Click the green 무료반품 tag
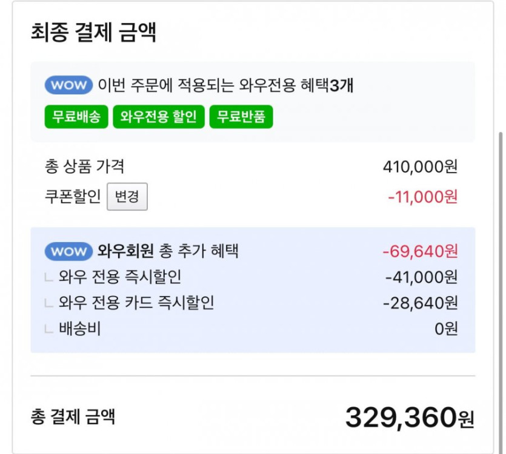This screenshot has width=506, height=454. click(x=241, y=117)
